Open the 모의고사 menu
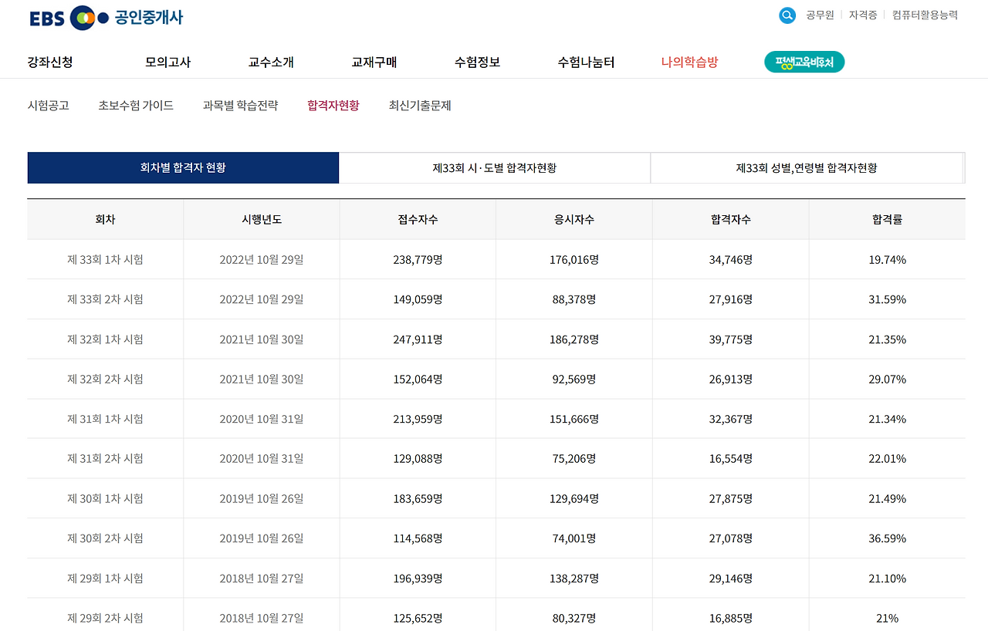The height and width of the screenshot is (631, 988). (167, 62)
